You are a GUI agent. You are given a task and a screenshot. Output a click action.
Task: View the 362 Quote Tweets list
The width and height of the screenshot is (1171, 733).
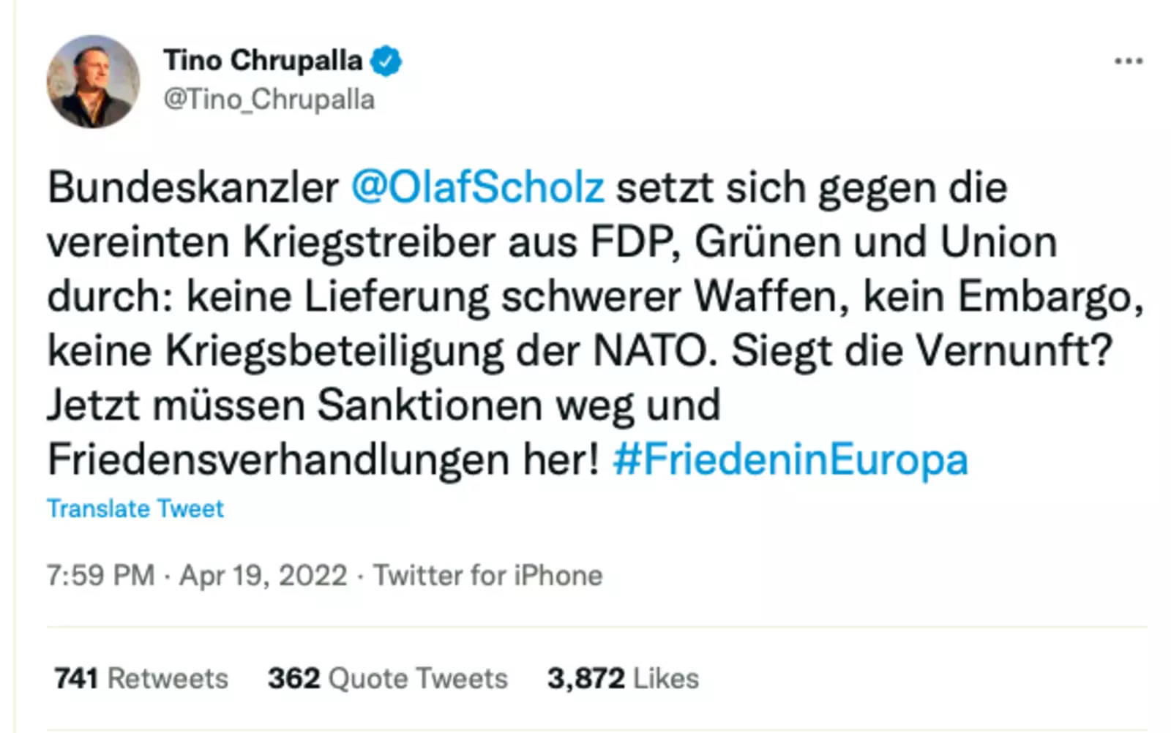(x=387, y=678)
